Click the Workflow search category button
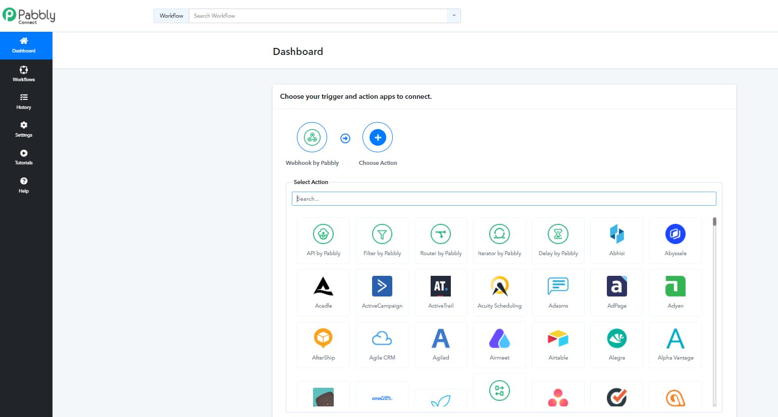This screenshot has width=778, height=417. [x=171, y=16]
